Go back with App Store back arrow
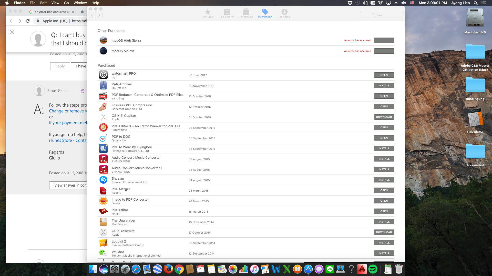Image resolution: width=492 pixels, height=276 pixels. 93,15
